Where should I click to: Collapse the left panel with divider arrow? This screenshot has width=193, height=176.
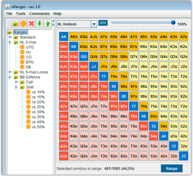point(53,21)
